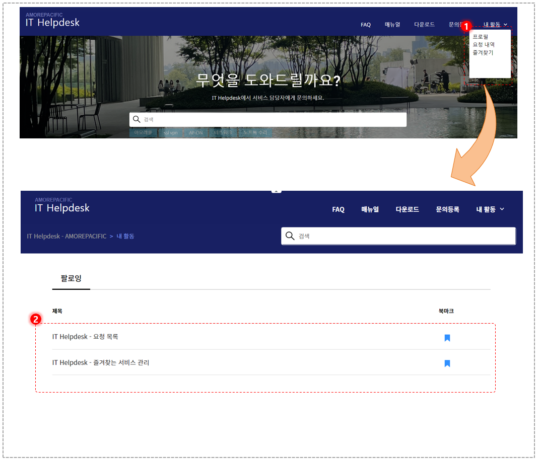Click the 북마크 column header

446,311
